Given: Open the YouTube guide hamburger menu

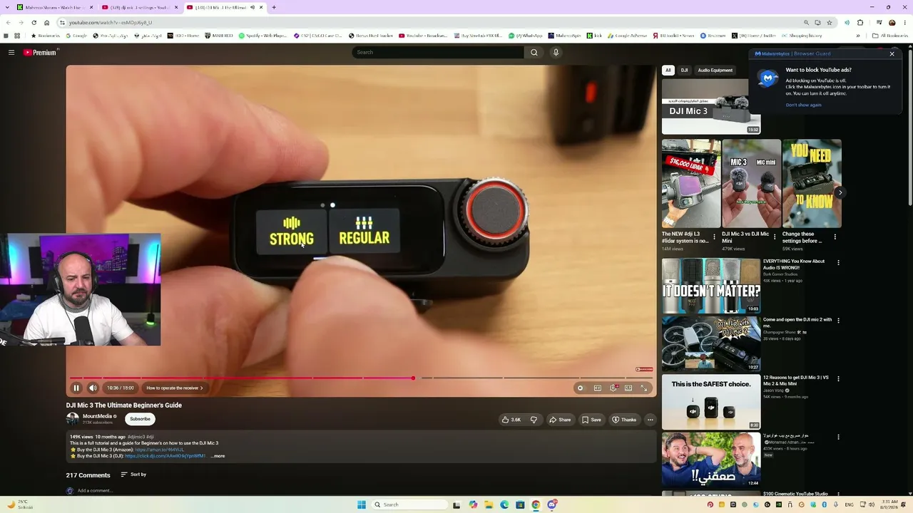Looking at the screenshot, I should coord(11,52).
